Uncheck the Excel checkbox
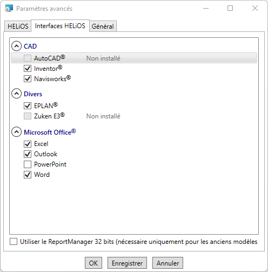Screen dimensions: 268x272 (28, 144)
